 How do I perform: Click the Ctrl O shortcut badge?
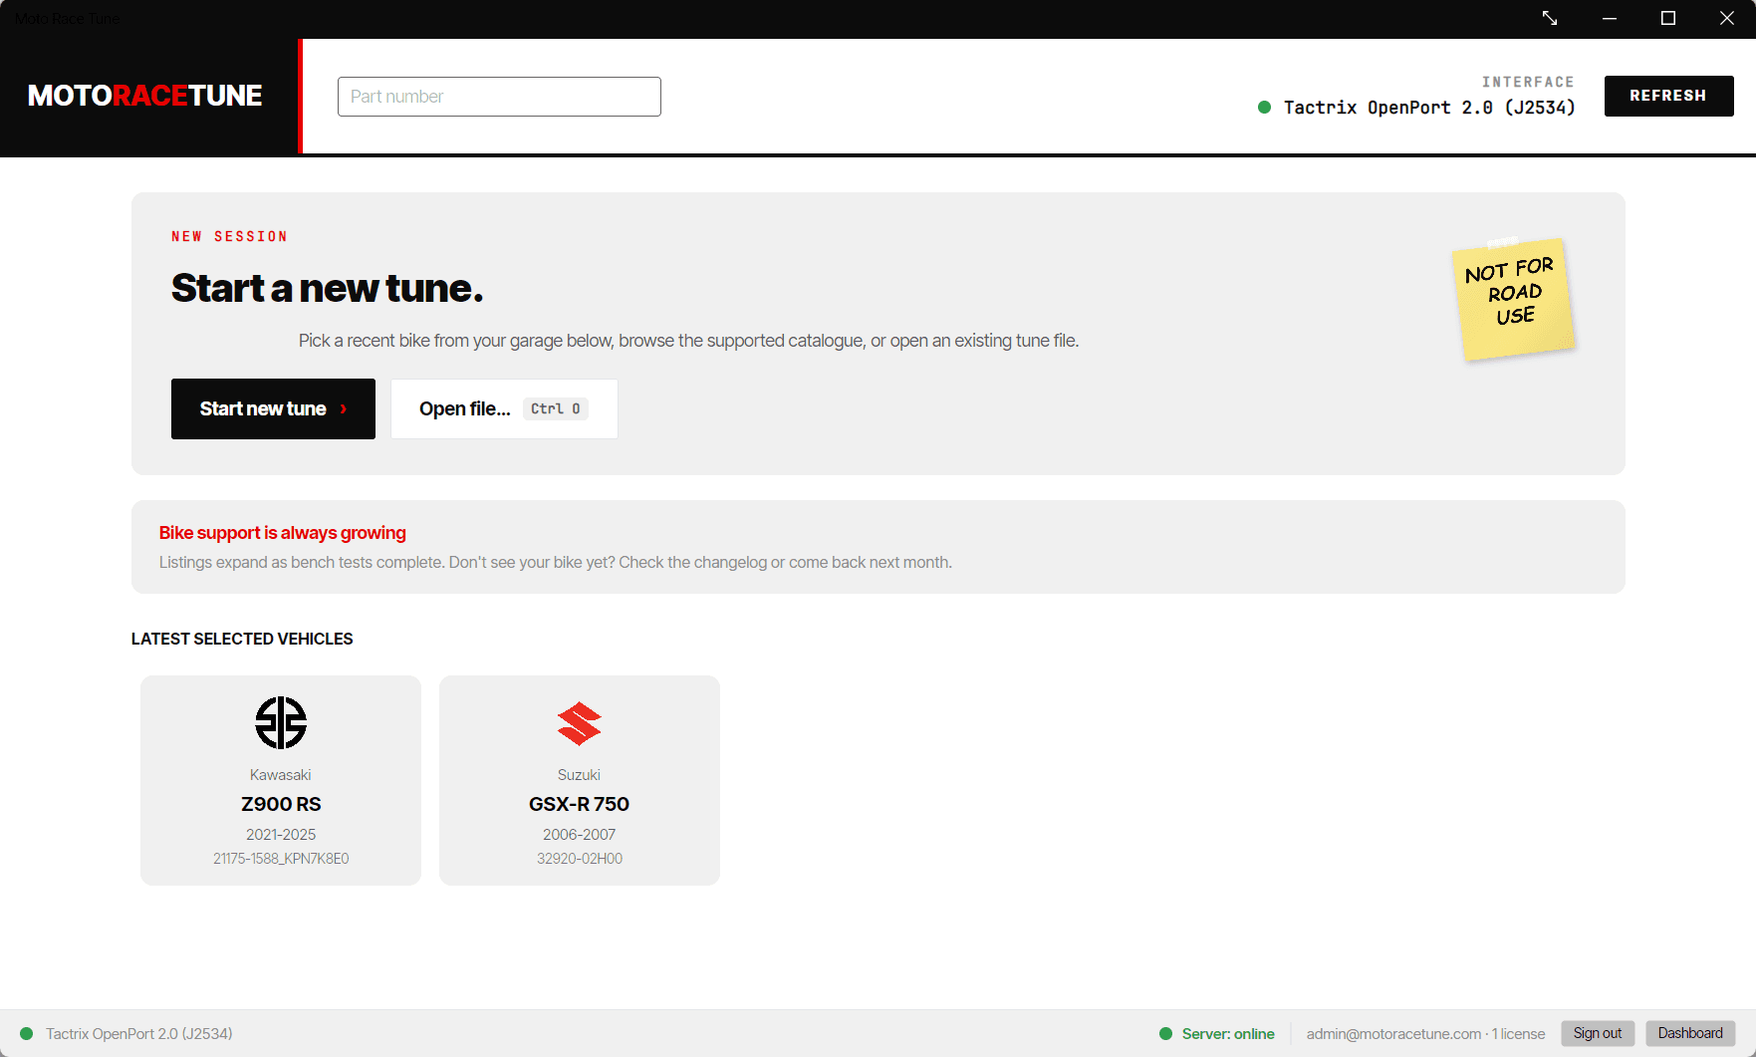tap(556, 408)
